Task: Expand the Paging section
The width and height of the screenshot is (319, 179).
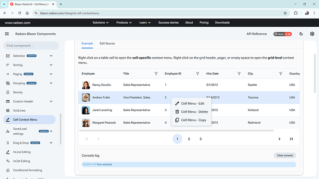Action: pyautogui.click(x=51, y=74)
